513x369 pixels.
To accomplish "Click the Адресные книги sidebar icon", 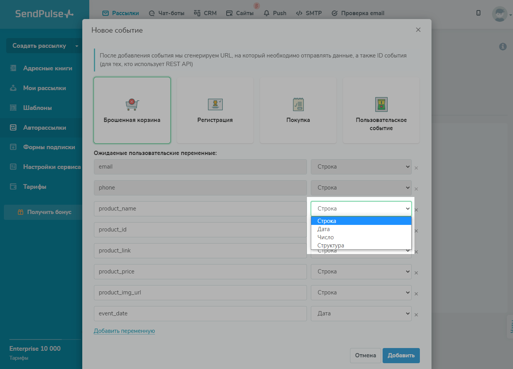I will (x=13, y=68).
